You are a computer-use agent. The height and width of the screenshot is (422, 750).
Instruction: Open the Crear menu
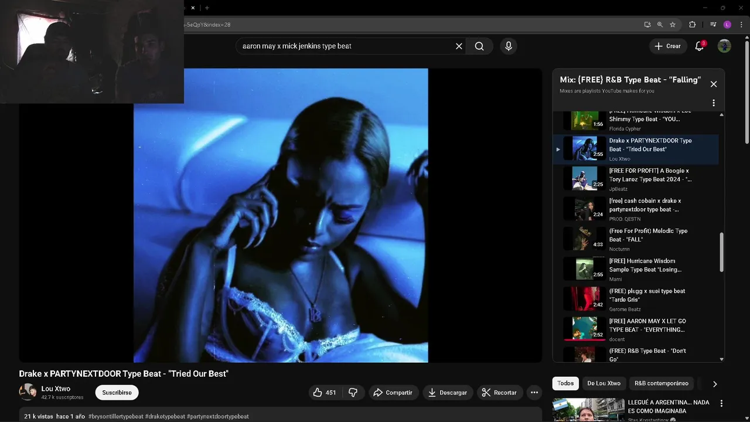(667, 46)
